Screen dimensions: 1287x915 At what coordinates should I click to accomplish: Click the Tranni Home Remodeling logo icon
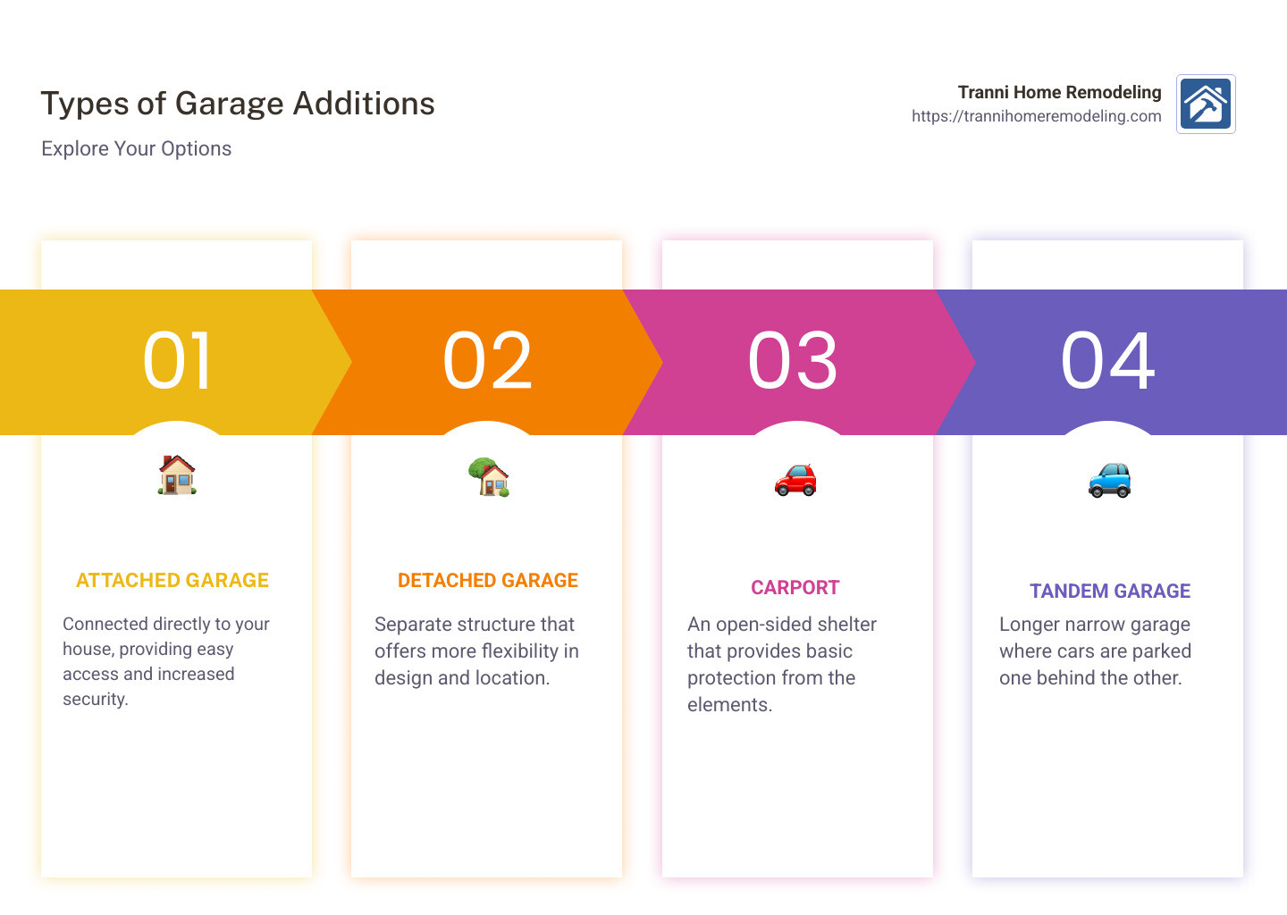click(x=1206, y=104)
